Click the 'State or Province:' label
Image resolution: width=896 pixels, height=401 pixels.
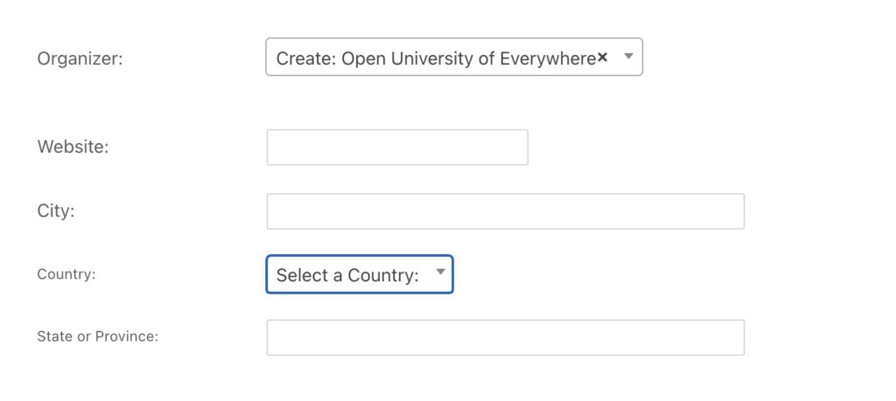tap(97, 336)
